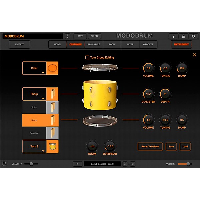Click the OVERHEAD knob -13.3
This screenshot has width=200, height=200.
coord(110,146)
